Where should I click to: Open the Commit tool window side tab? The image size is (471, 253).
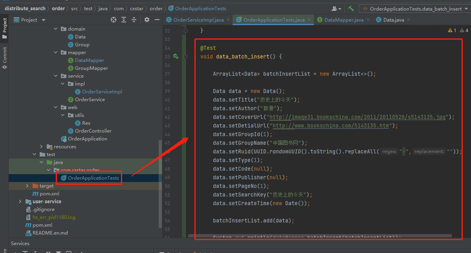(4, 58)
